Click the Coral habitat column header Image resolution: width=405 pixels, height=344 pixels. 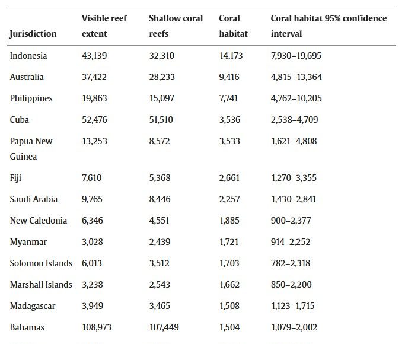[233, 26]
